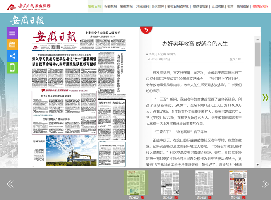Click subheading "三管齐下" "老有所学"有了阵地
Screen dimensions: 271x200
click(181, 132)
